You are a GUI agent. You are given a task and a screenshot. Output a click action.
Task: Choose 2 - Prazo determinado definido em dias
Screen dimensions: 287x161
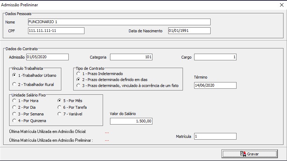pyautogui.click(x=78, y=80)
